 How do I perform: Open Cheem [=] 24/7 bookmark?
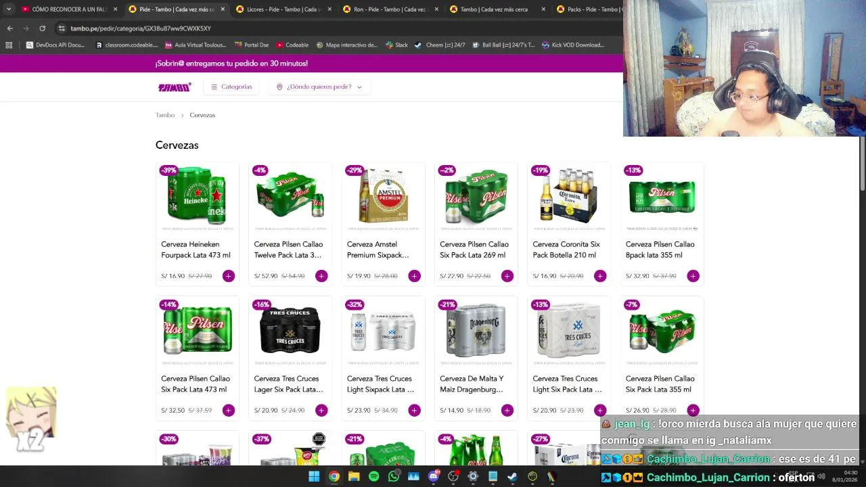click(440, 45)
